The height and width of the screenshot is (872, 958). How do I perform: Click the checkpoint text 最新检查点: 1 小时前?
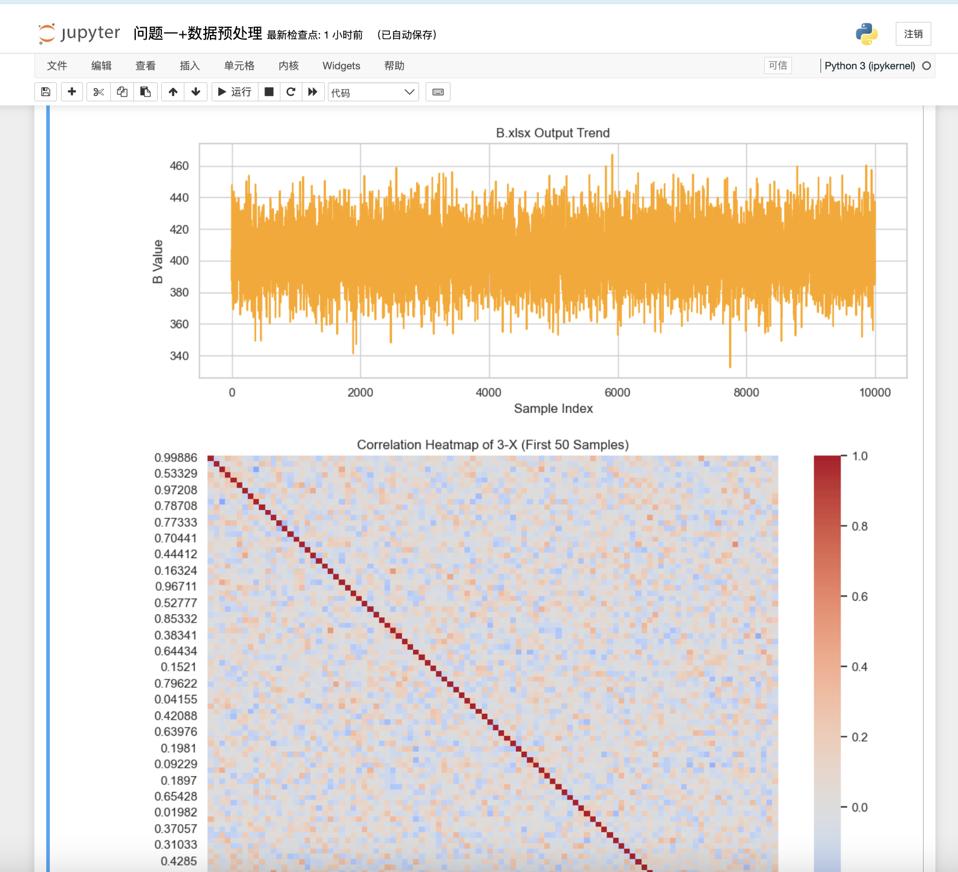pos(315,35)
